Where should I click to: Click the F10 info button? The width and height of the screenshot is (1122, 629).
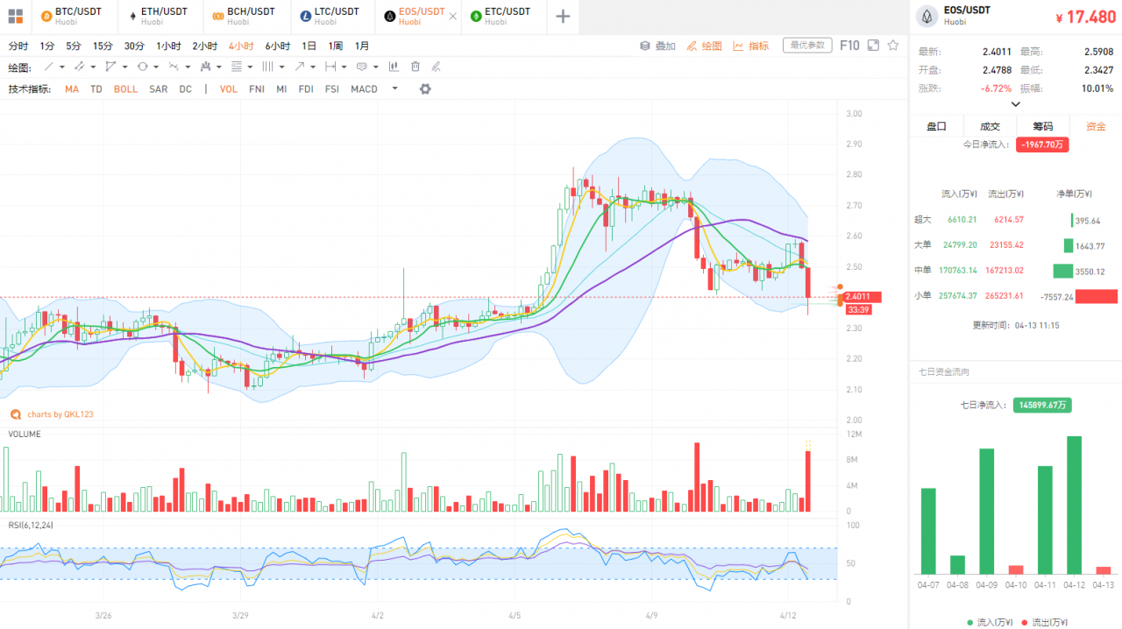point(849,45)
